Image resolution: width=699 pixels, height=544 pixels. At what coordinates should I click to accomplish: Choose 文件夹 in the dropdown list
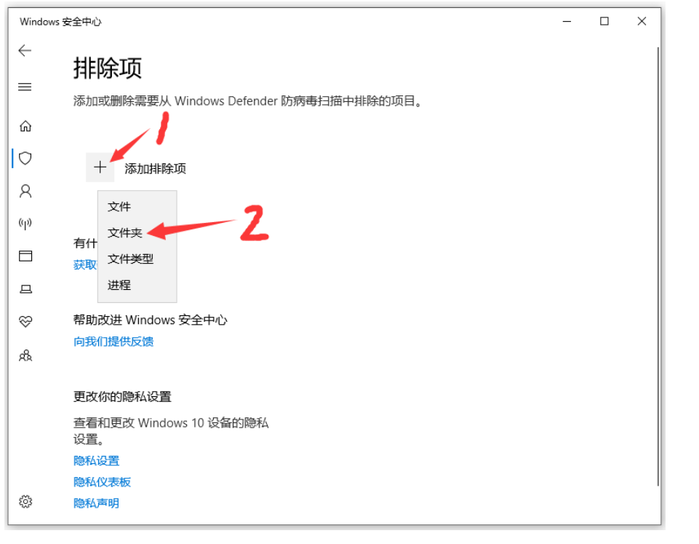point(125,233)
